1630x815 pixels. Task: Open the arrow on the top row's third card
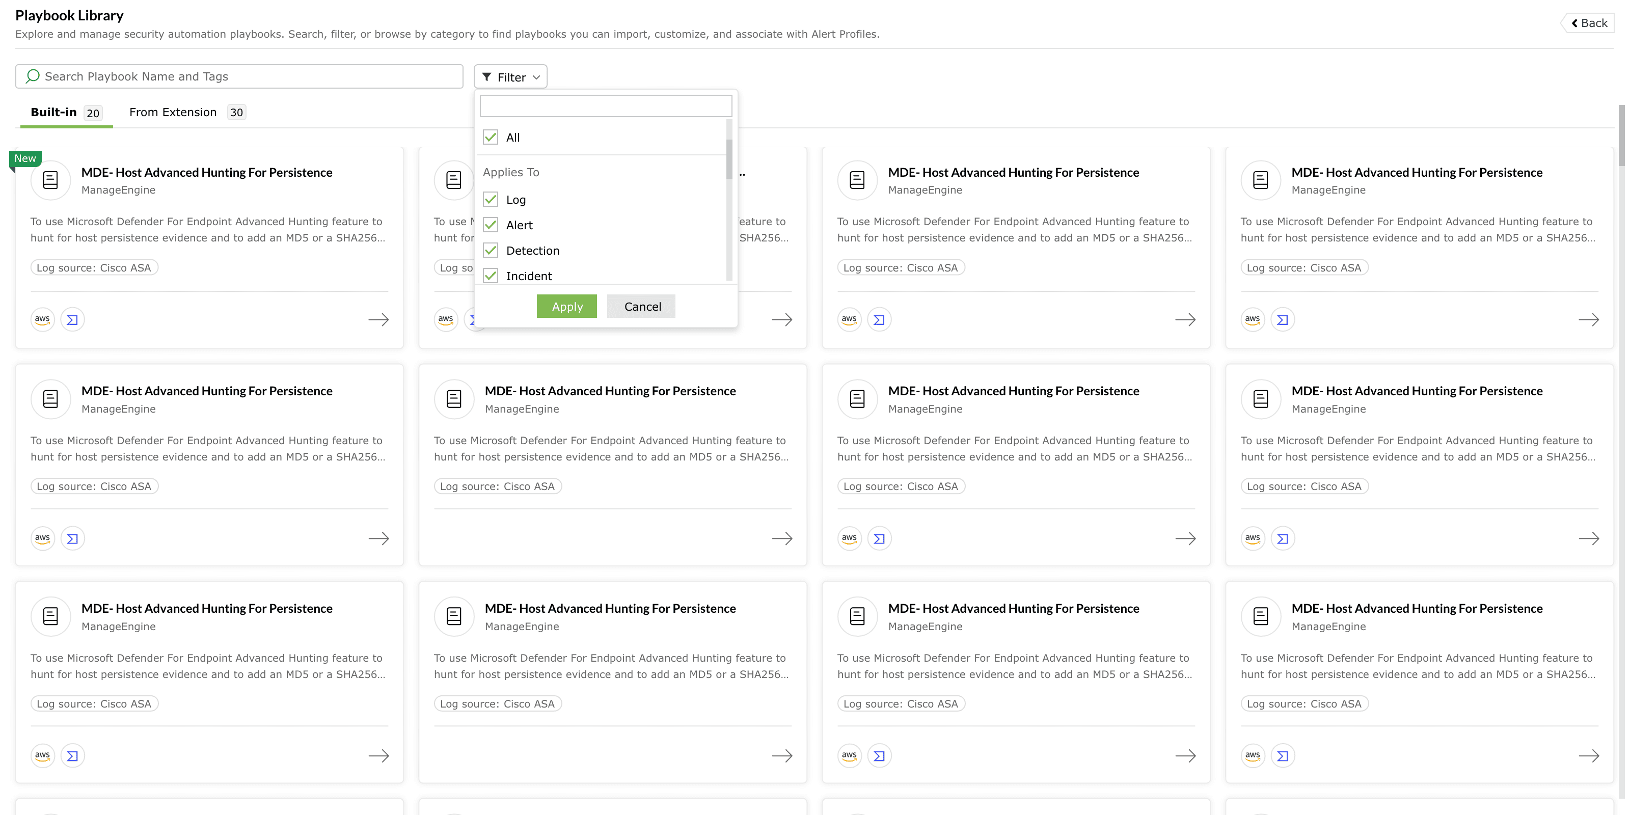click(x=1185, y=319)
